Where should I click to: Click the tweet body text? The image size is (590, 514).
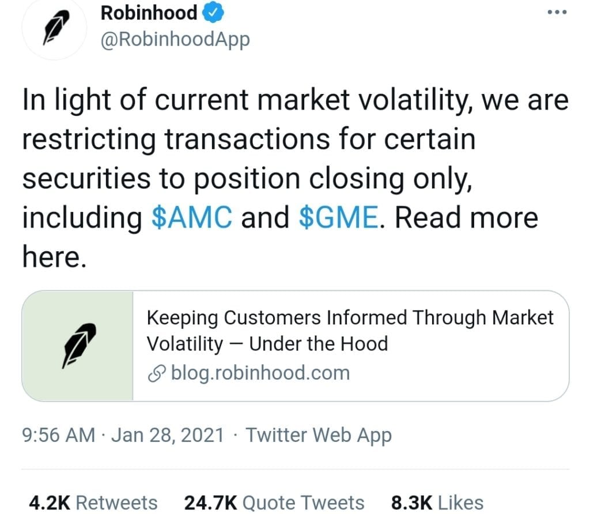point(296,177)
